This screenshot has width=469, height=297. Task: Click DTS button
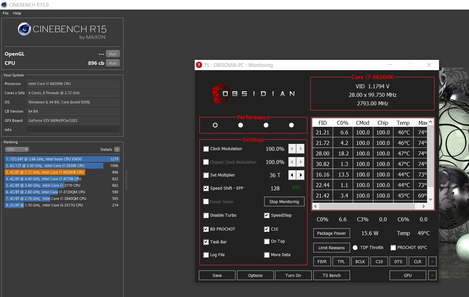[x=398, y=262]
